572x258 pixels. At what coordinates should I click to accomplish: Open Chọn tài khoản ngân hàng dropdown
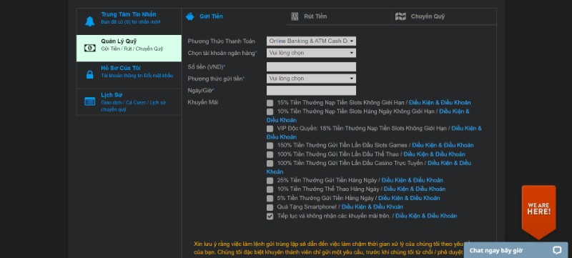[x=311, y=53]
